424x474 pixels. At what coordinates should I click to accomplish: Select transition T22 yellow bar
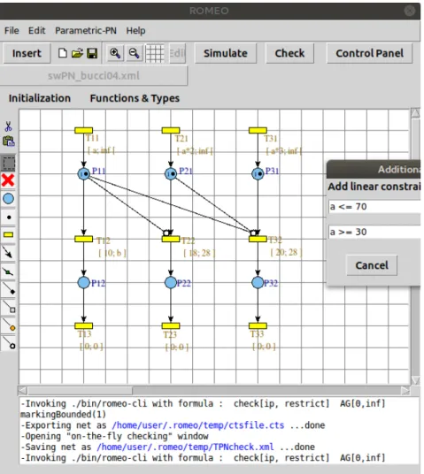click(x=171, y=239)
